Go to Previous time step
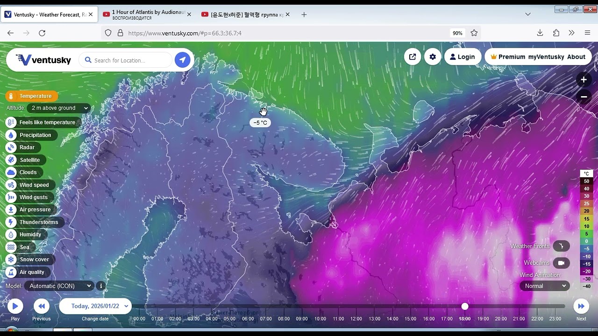This screenshot has height=336, width=598. 42,306
